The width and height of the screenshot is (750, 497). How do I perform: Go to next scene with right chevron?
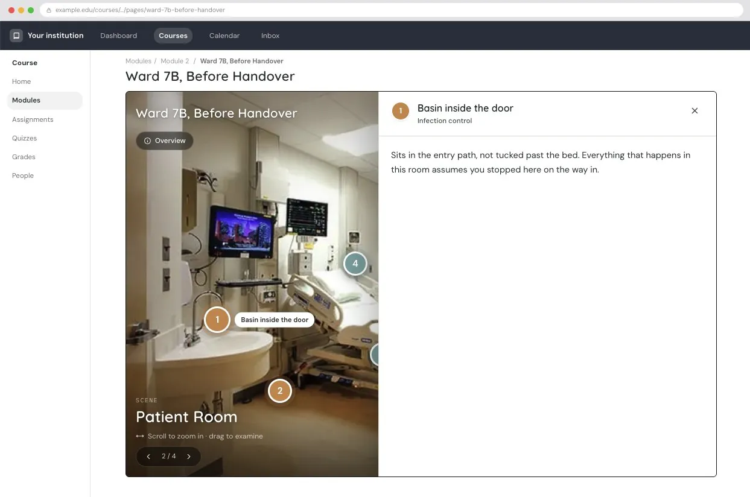[x=189, y=457]
